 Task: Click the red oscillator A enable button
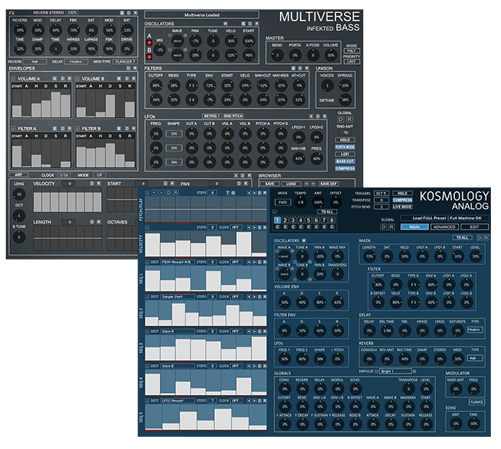(149, 42)
